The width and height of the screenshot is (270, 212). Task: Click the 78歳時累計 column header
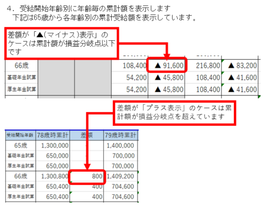coord(52,135)
